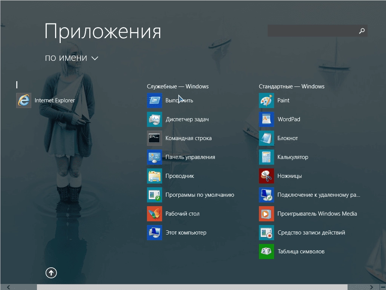The width and height of the screenshot is (386, 290).
Task: Click the 'Программы по умолчанию' label
Action: tap(200, 195)
